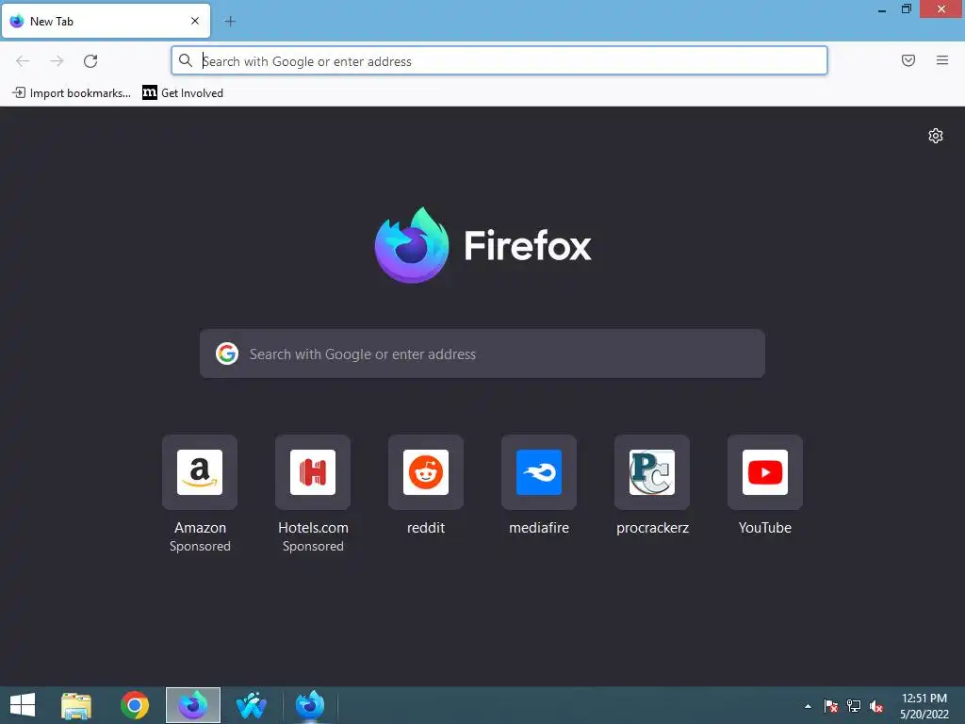Click the address bar magnifier icon
This screenshot has height=724, width=965.
pos(186,60)
